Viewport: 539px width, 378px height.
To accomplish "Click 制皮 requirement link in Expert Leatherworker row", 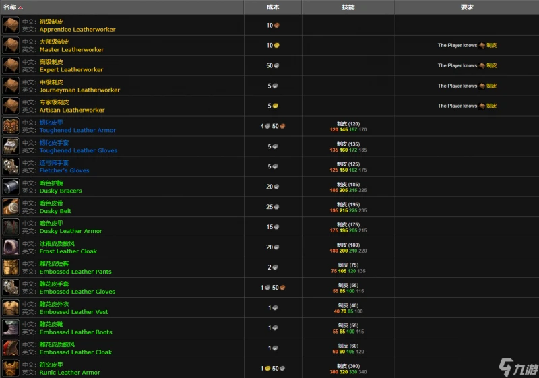I will pos(492,66).
